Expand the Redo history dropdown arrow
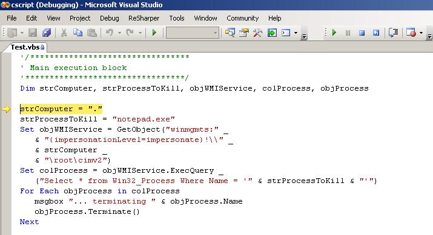 (x=140, y=33)
